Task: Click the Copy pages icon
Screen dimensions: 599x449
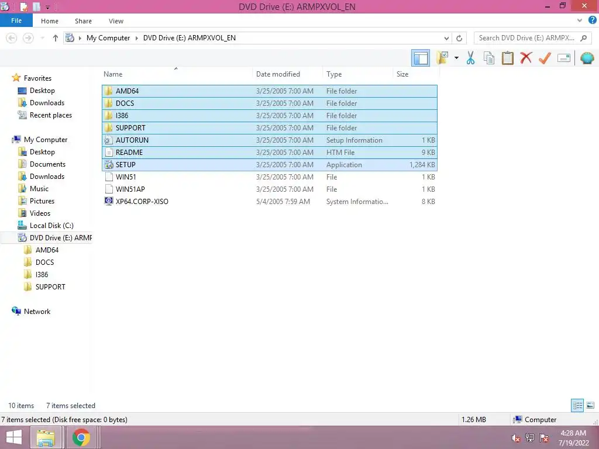Action: point(489,58)
